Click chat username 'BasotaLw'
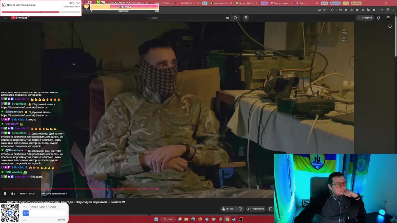397x223 pixels. [12, 124]
